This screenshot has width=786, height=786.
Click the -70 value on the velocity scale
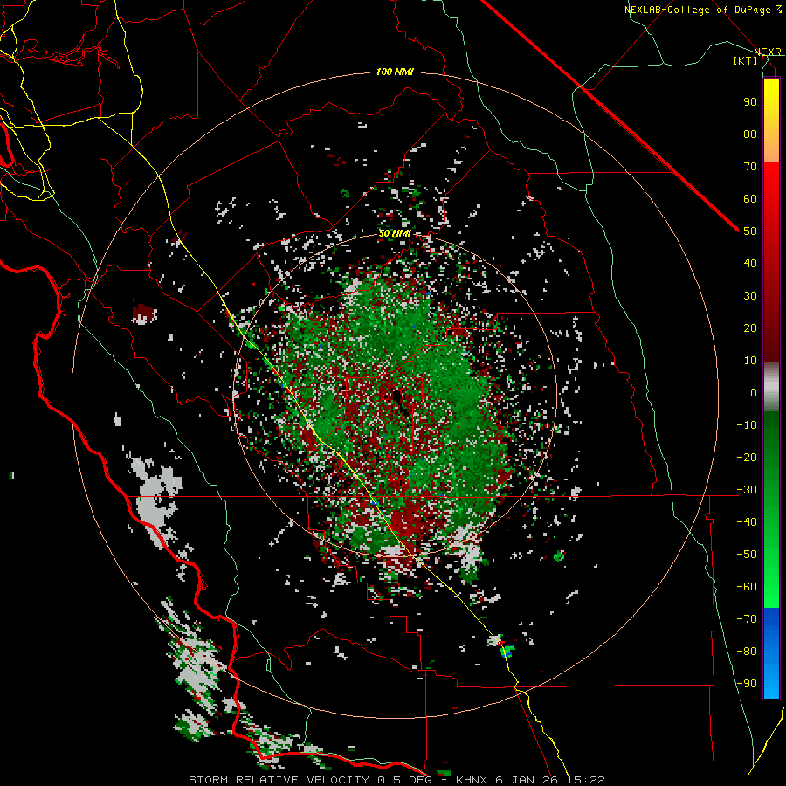pyautogui.click(x=747, y=619)
